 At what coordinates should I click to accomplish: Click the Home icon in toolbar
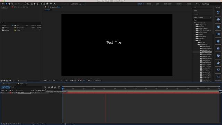[3, 4]
